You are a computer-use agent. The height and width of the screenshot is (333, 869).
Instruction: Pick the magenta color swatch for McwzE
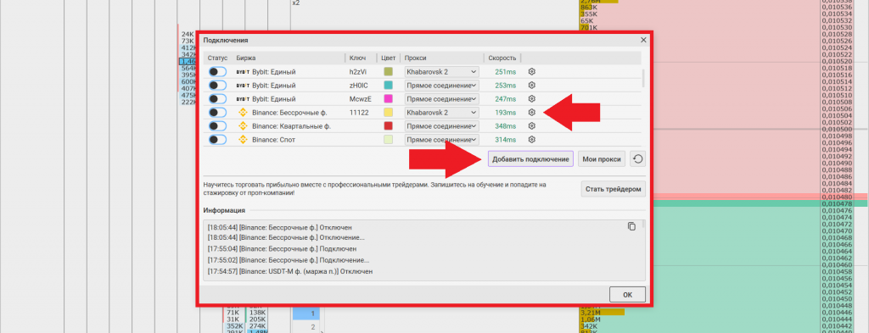click(x=389, y=98)
